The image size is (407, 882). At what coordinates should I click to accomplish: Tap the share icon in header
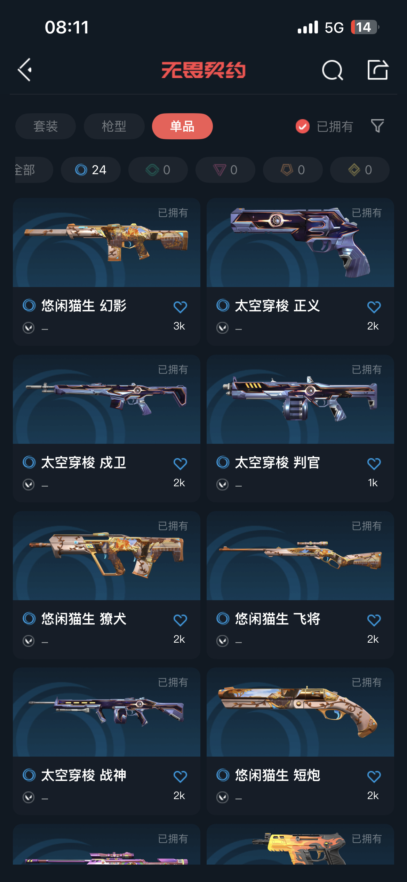378,70
